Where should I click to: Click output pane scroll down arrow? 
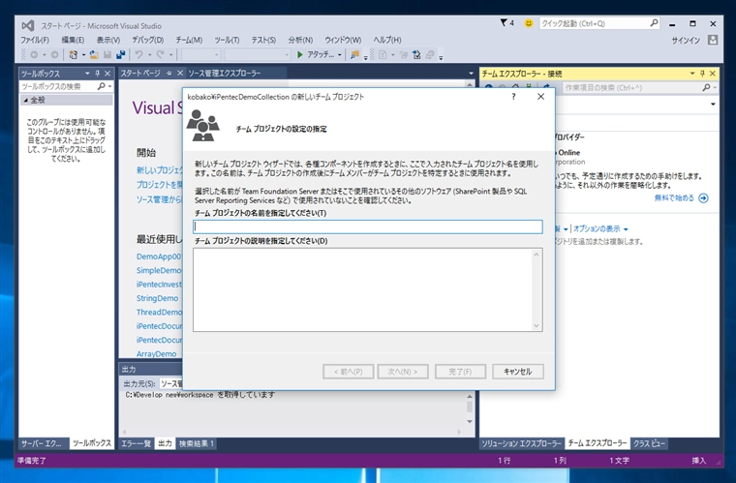(470, 422)
